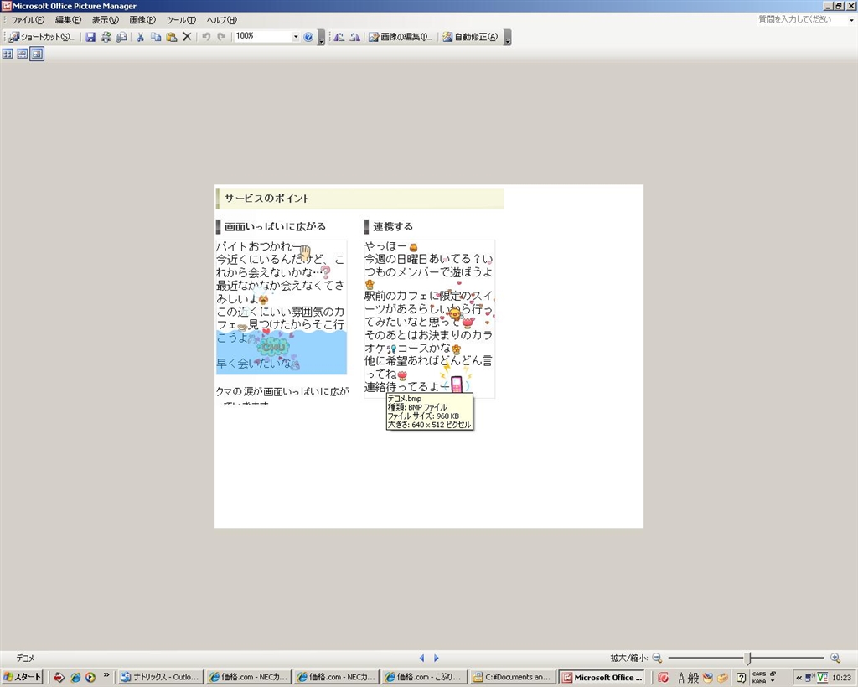Switch to C:\Documents an... folder window
858x687 pixels.
[513, 677]
